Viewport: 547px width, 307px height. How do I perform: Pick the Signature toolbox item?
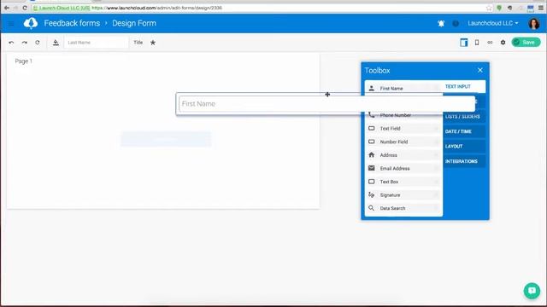(403, 195)
